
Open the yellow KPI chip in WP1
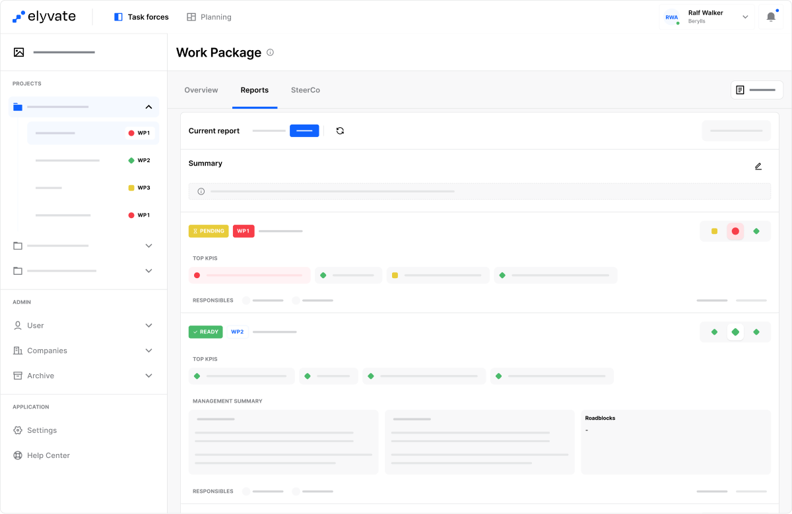tap(438, 275)
